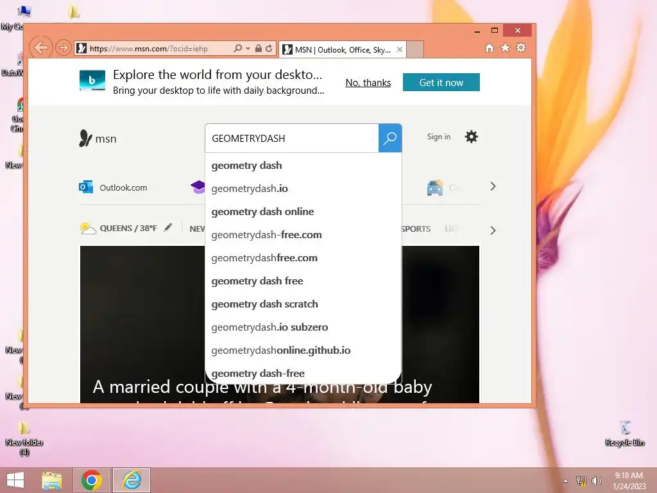The width and height of the screenshot is (657, 493).
Task: Select New folder (4) desktop icon
Action: click(x=24, y=438)
